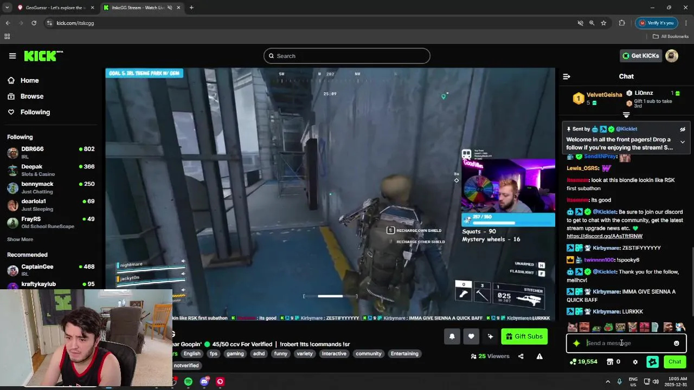Toggle stream notifications bell
Viewport: 694px width, 390px height.
[x=452, y=336]
